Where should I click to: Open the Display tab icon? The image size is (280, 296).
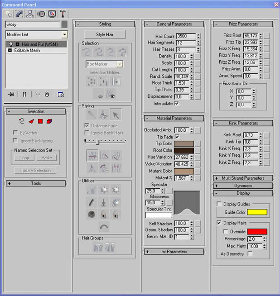[52, 14]
